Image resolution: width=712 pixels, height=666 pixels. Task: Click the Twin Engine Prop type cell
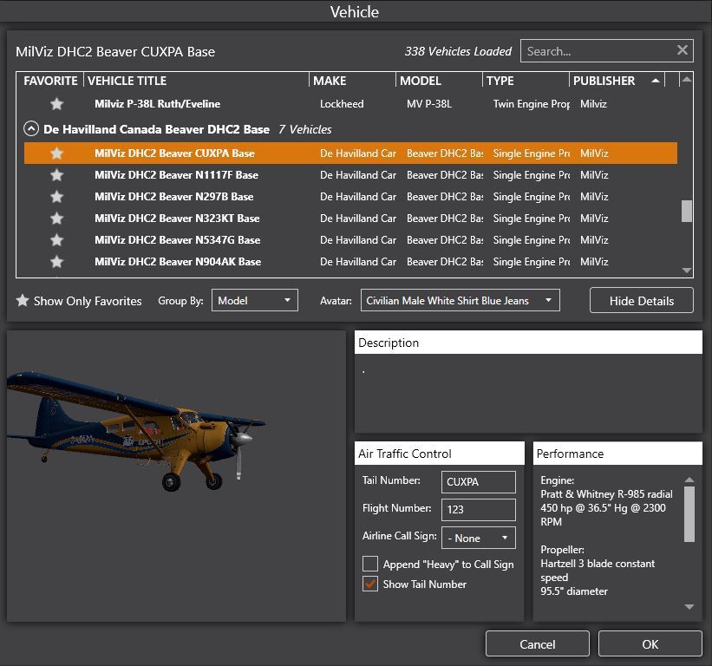pos(532,104)
